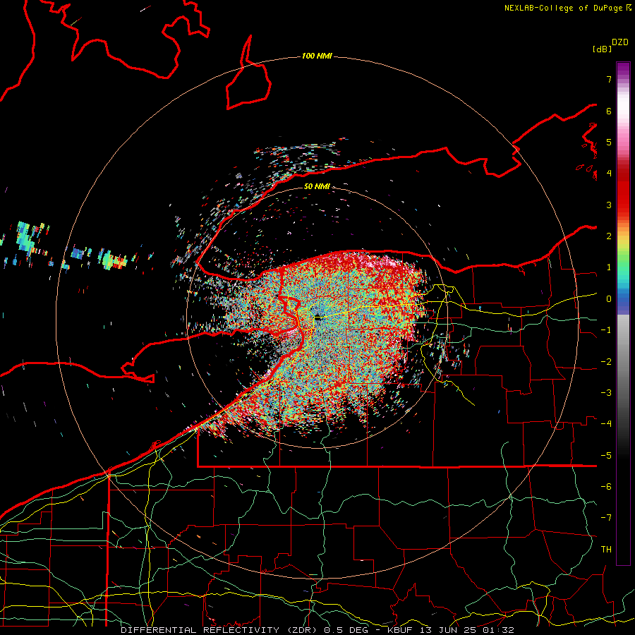Viewport: 635px width, 635px height.
Task: Click legend value 5
Action: [609, 142]
